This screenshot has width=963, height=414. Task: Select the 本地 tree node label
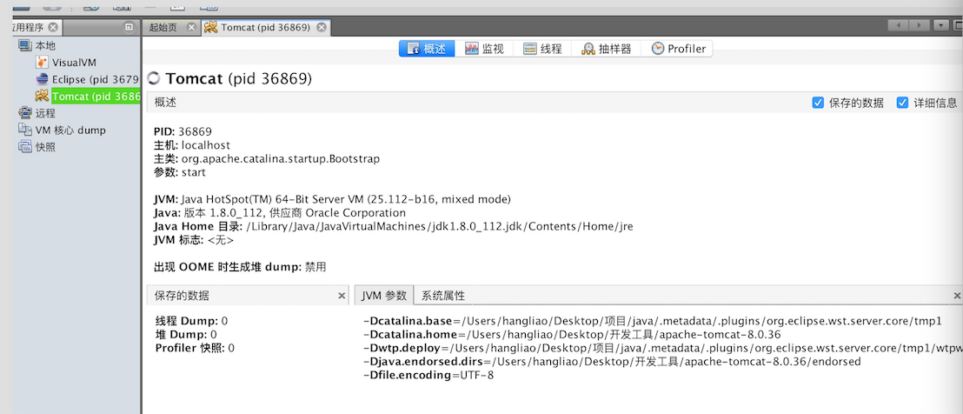[45, 45]
